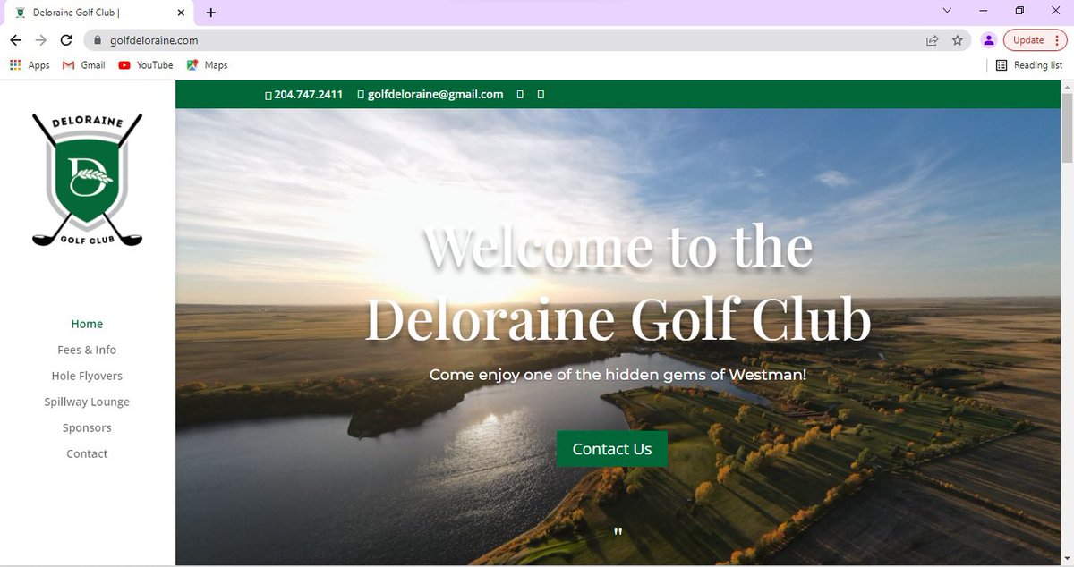The width and height of the screenshot is (1074, 567).
Task: Open the Spillway Lounge page link
Action: coord(87,402)
